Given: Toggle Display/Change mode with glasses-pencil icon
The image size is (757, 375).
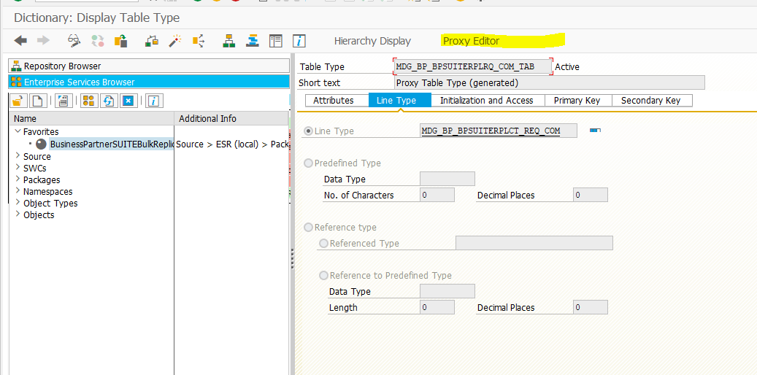Looking at the screenshot, I should point(74,41).
